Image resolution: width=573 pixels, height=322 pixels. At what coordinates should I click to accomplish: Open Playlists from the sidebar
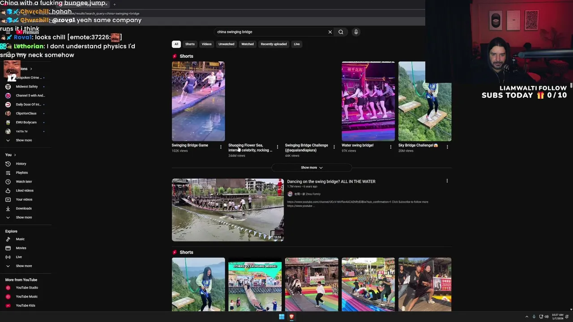tap(22, 173)
